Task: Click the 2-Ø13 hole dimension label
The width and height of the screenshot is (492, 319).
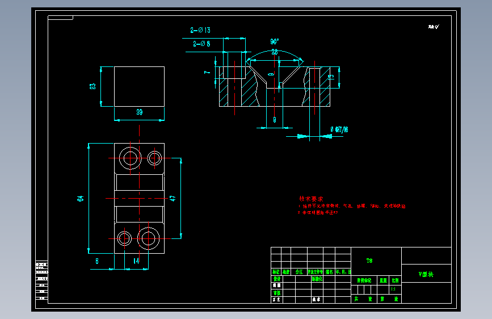Action: point(200,30)
